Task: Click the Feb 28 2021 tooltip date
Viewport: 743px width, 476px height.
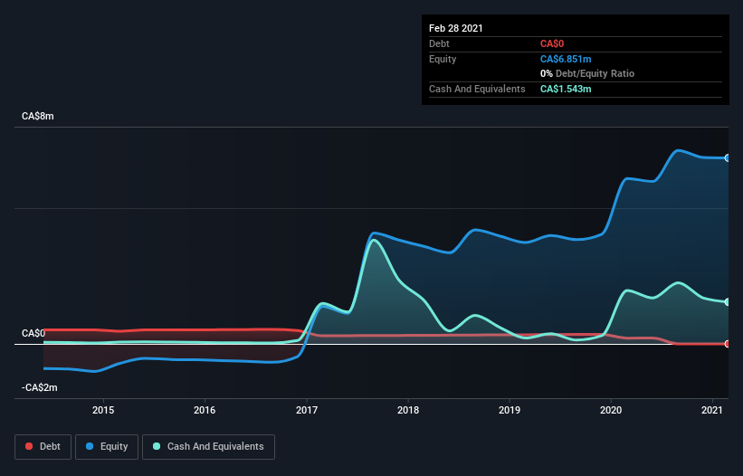Action: (x=456, y=28)
